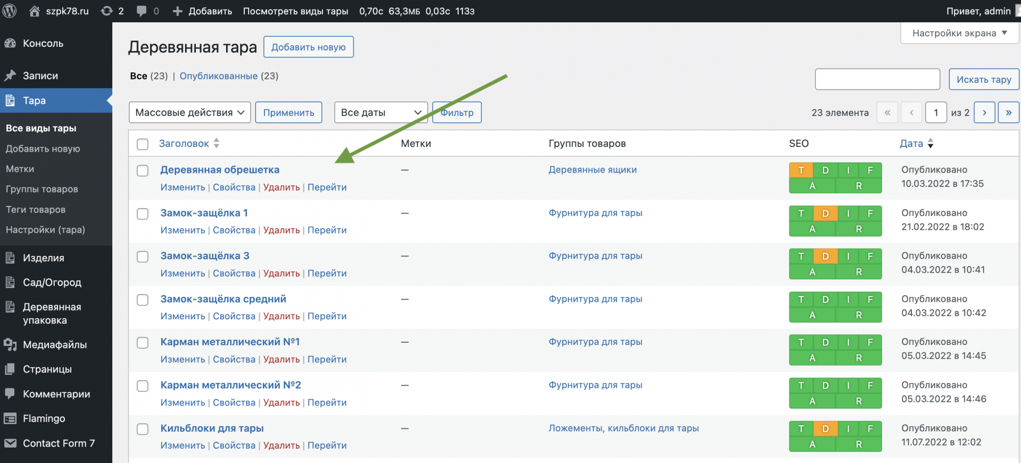Open the comments bubble icon in admin bar
This screenshot has width=1021, height=463.
(x=142, y=11)
